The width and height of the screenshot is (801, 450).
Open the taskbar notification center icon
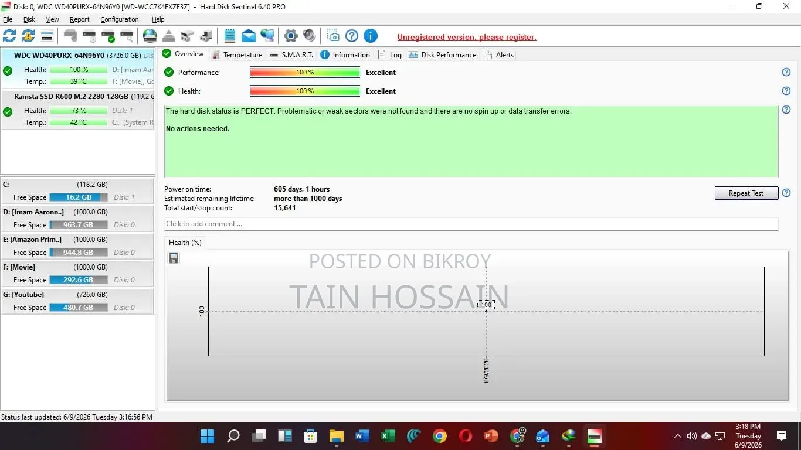click(x=782, y=436)
